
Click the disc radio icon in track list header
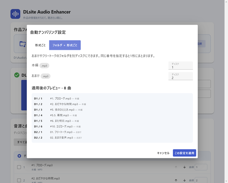coord(19,156)
